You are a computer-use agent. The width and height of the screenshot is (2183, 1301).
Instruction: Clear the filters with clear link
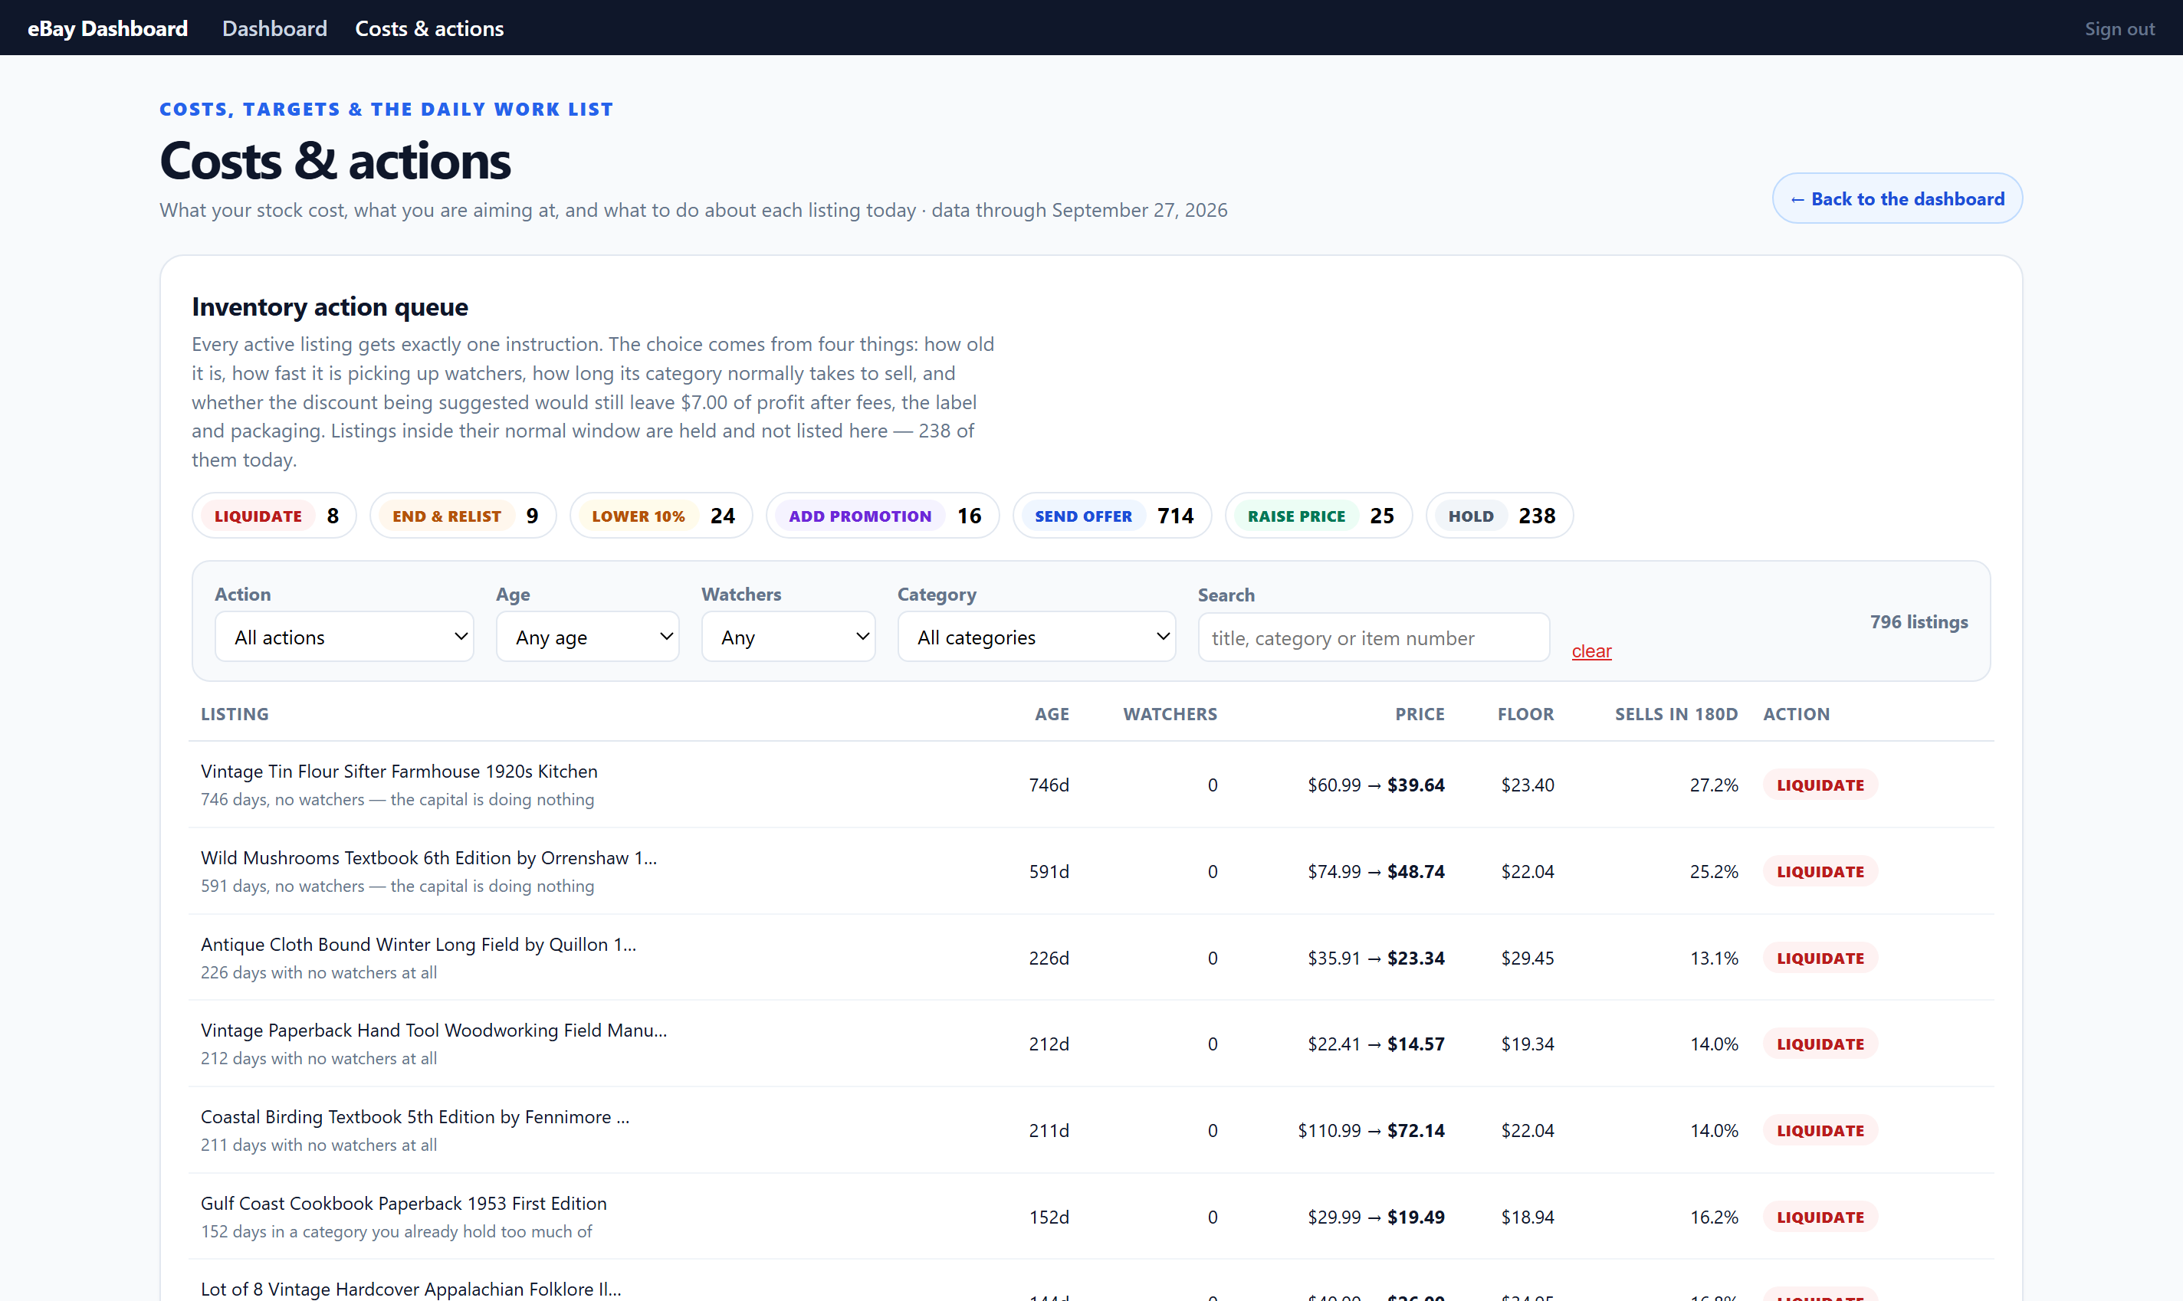click(1591, 650)
